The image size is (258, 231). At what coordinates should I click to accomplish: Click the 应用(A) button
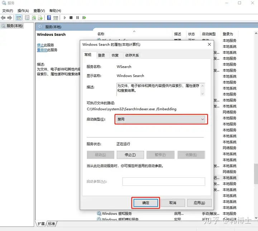click(199, 203)
